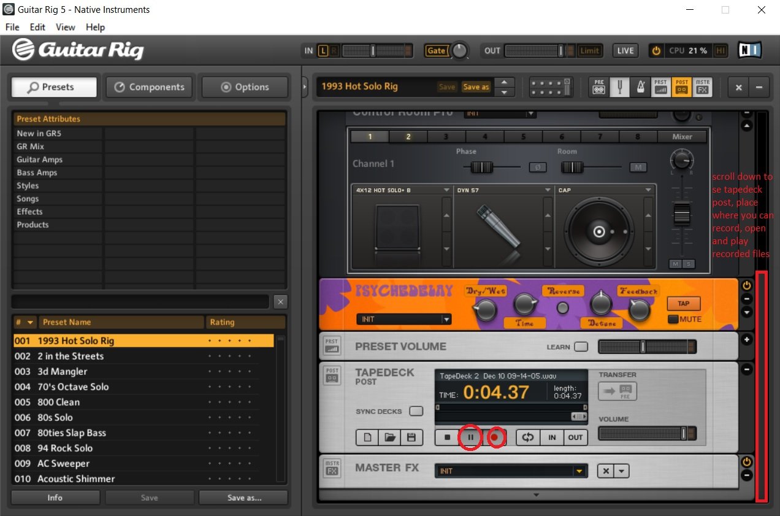Toggle Psychedelay MUTE switch

[x=673, y=319]
